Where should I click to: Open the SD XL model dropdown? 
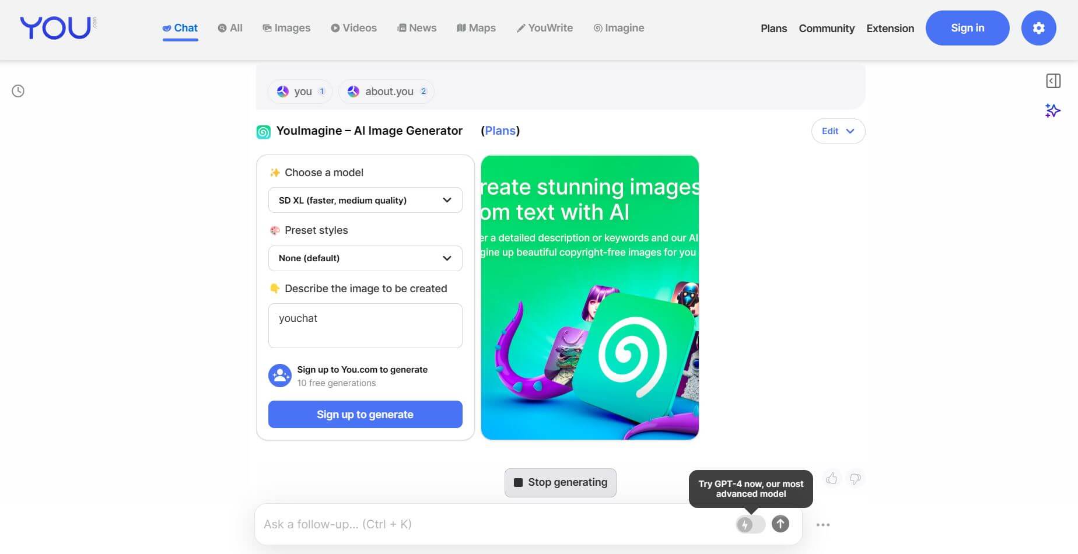click(x=365, y=200)
